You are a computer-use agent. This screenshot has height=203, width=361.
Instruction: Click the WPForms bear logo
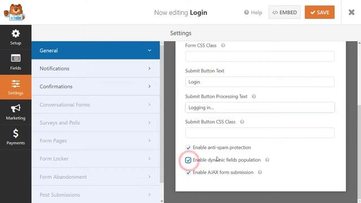pos(14,12)
